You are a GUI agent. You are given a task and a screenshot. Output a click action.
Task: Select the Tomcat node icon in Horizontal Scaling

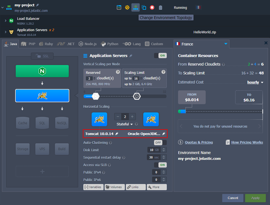click(99, 119)
